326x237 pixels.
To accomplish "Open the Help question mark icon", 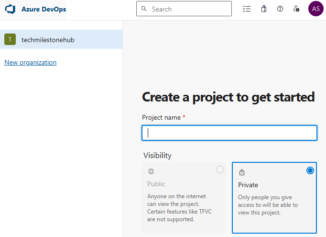I will click(280, 9).
